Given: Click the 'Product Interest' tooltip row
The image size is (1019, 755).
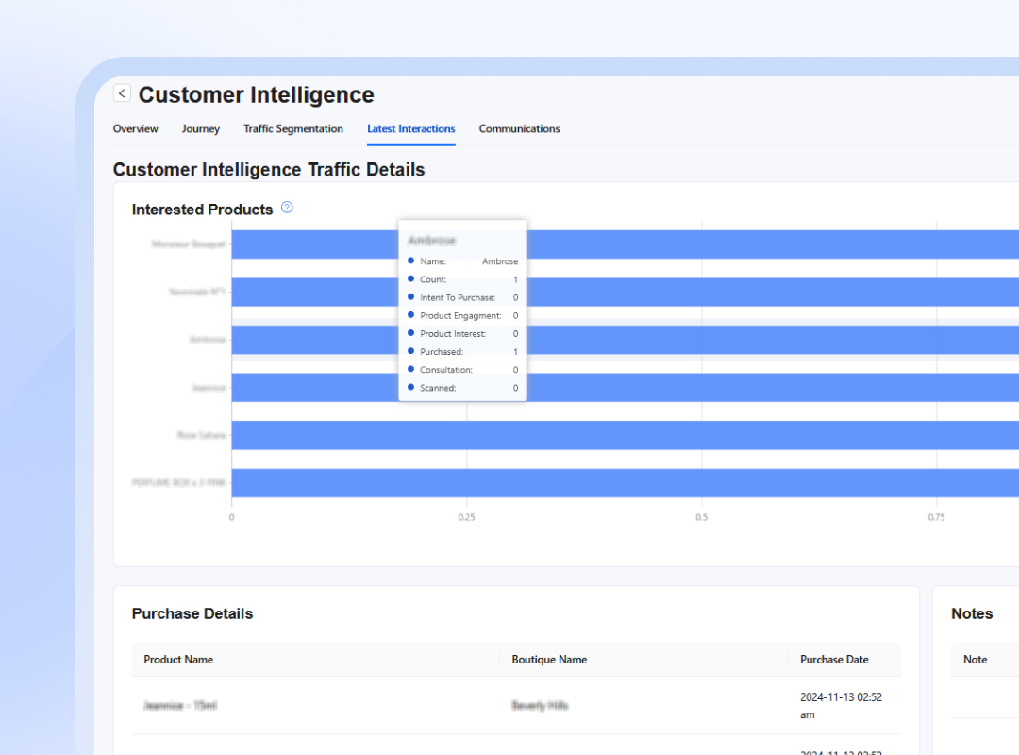Looking at the screenshot, I should tap(462, 333).
